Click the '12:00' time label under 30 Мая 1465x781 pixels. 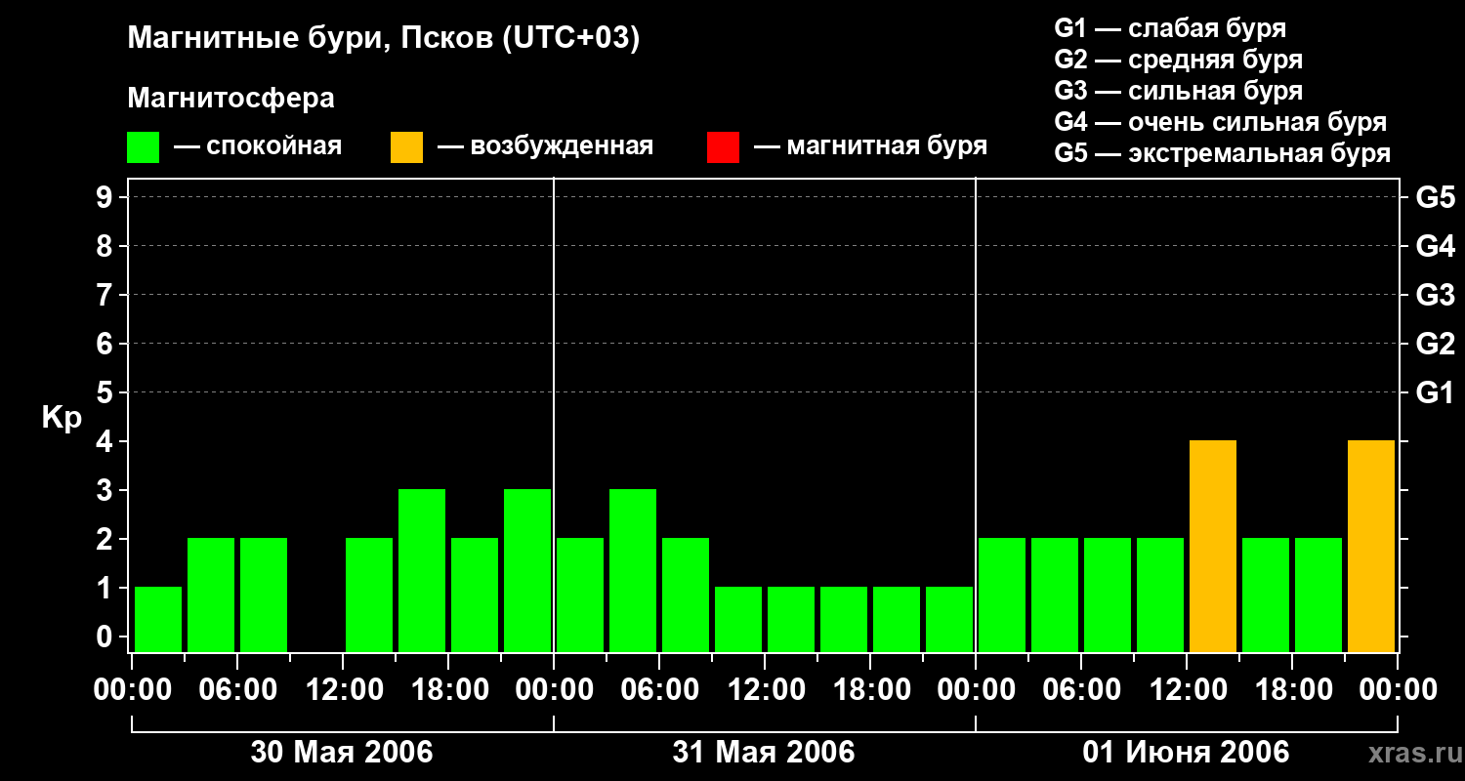[343, 690]
